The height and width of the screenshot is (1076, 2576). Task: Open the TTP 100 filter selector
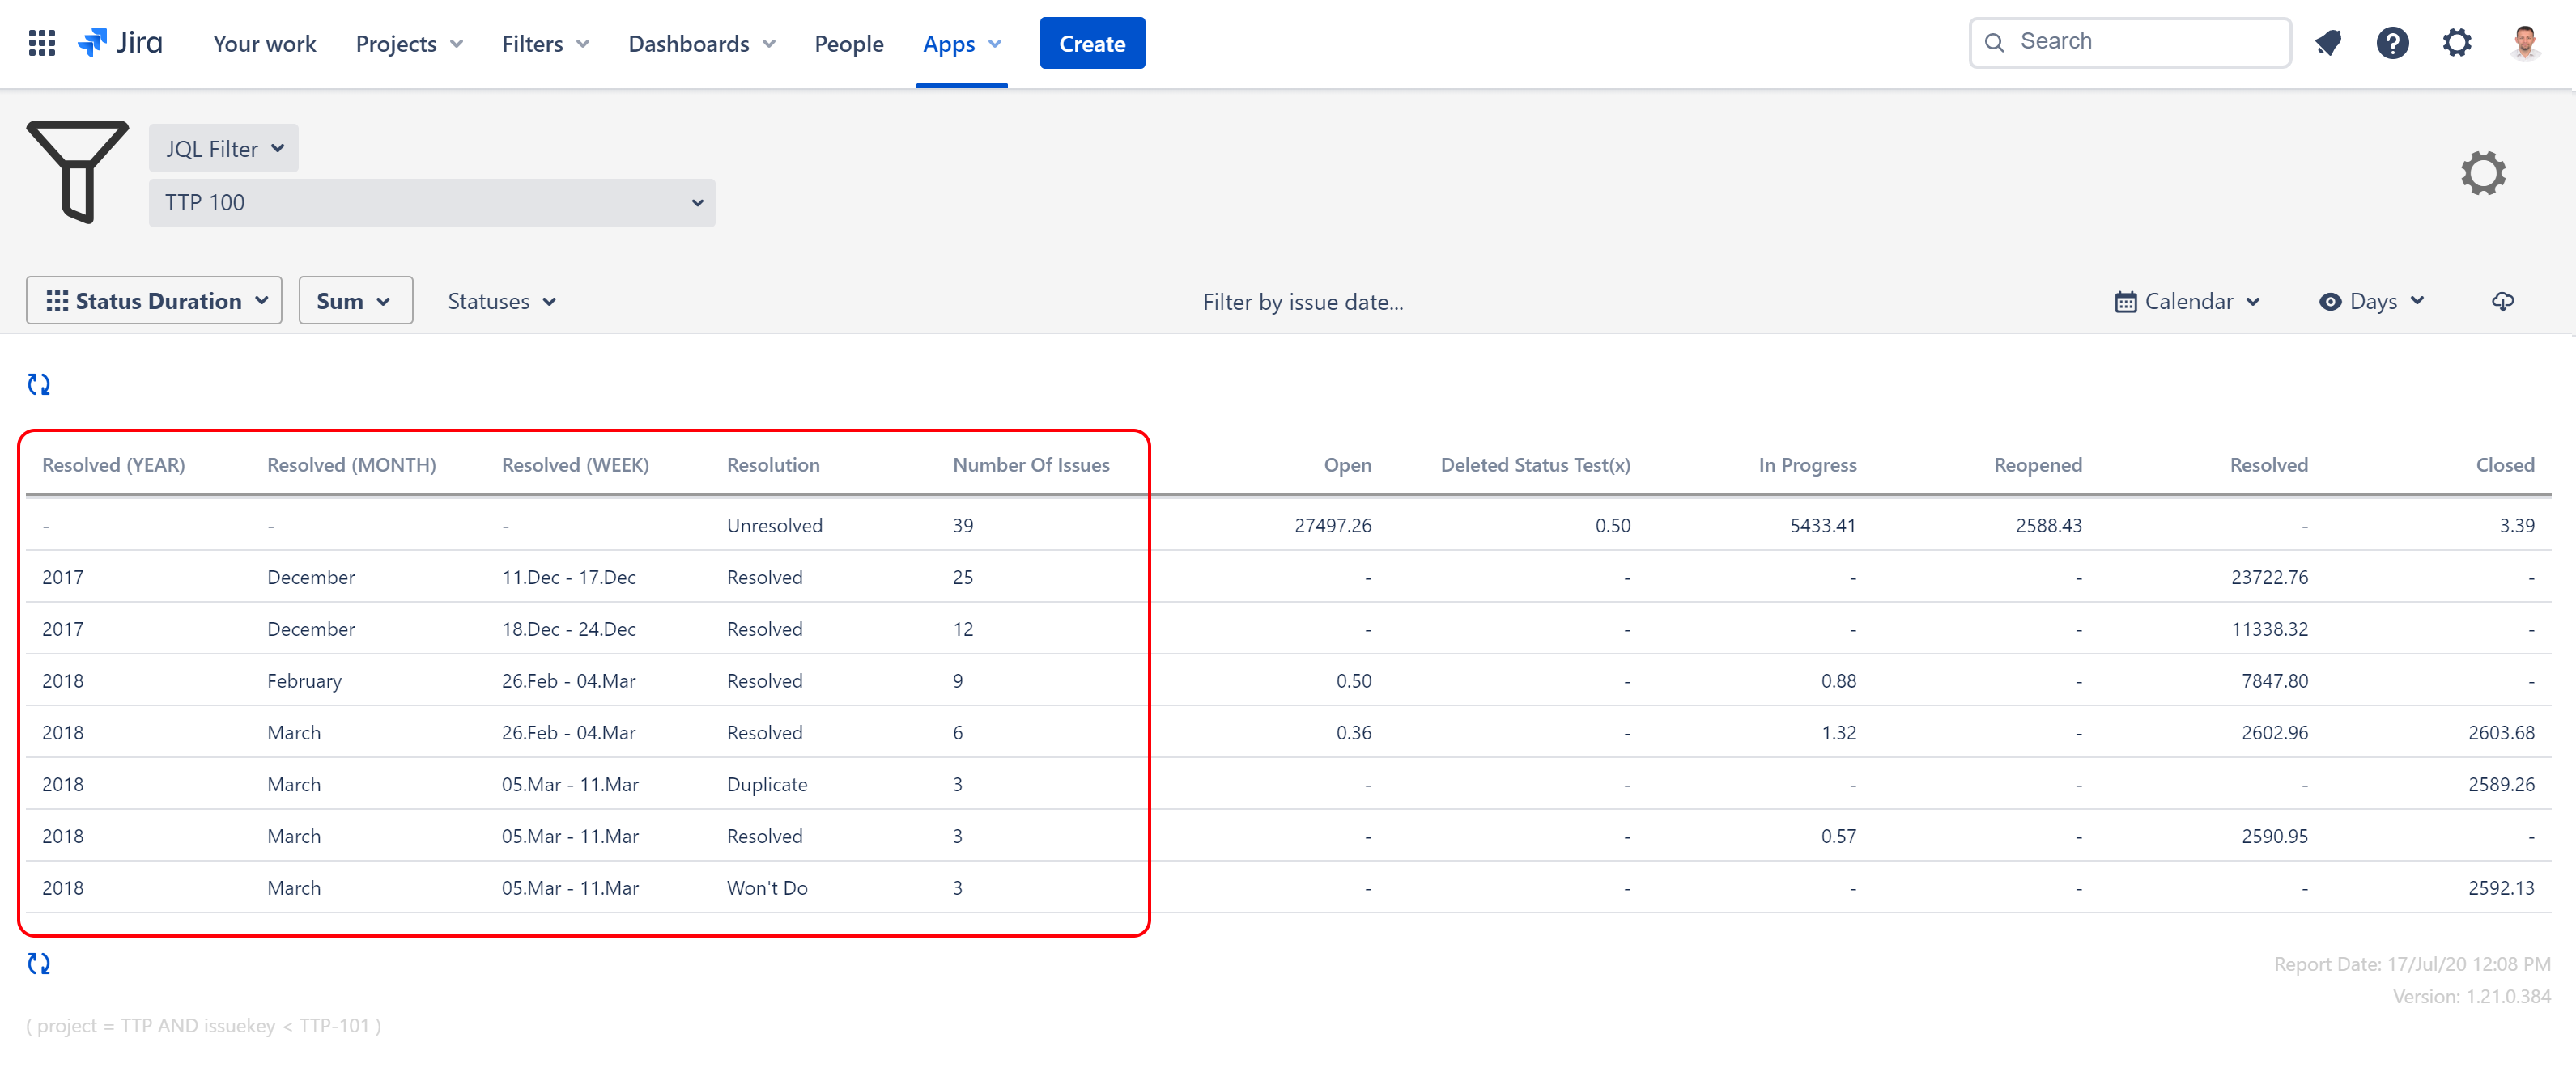(432, 203)
